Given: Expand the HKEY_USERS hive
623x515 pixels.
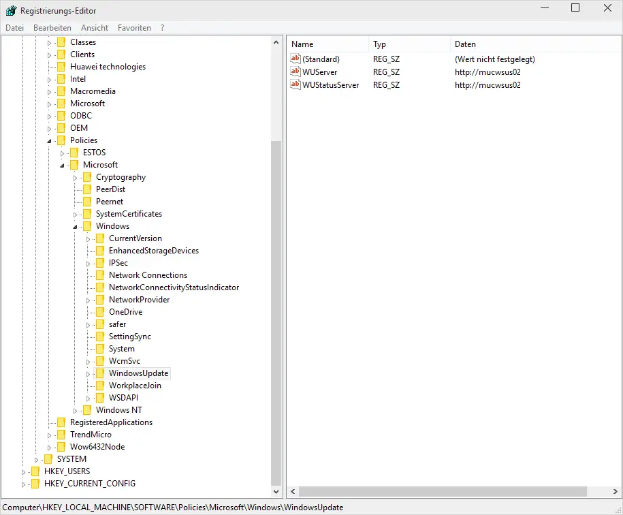Looking at the screenshot, I should click(23, 472).
